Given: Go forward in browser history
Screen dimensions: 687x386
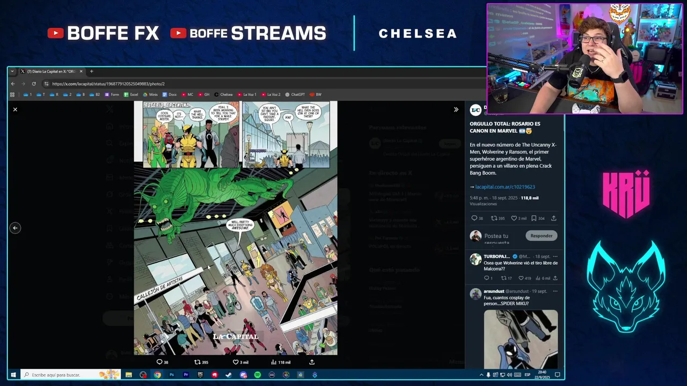Looking at the screenshot, I should point(23,84).
